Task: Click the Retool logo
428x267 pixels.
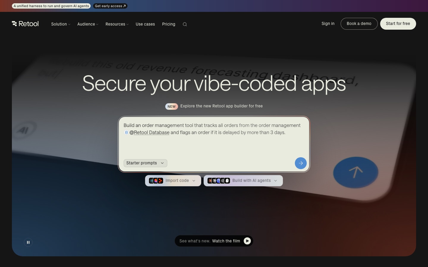Action: 25,24
